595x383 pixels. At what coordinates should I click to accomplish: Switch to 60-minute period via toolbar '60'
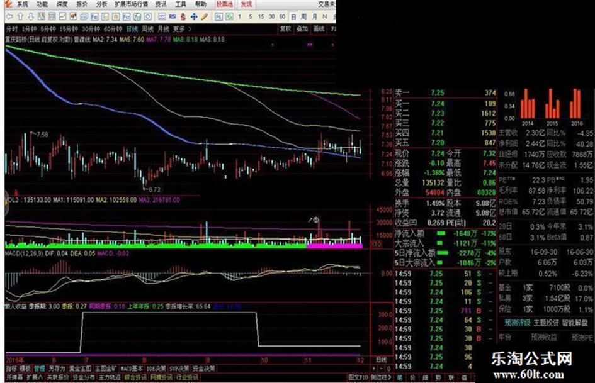click(282, 17)
